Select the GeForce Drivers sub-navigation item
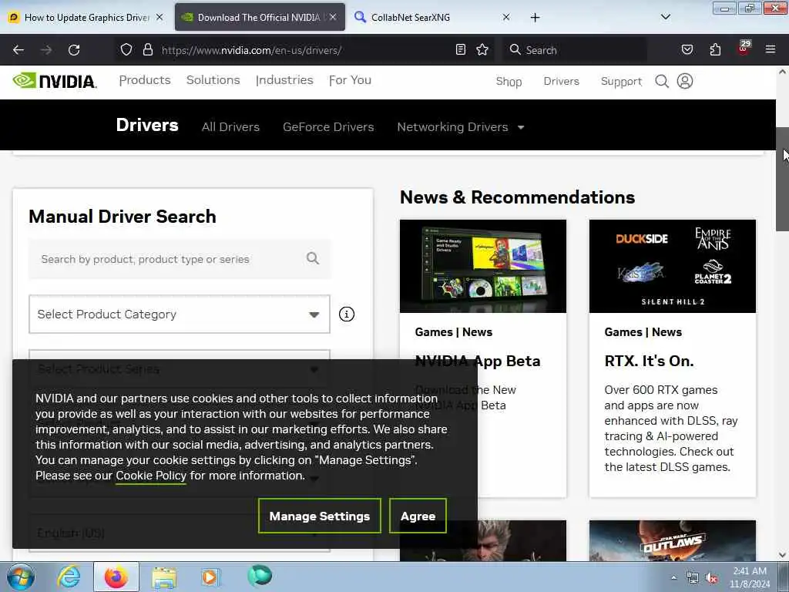The image size is (789, 592). click(328, 127)
